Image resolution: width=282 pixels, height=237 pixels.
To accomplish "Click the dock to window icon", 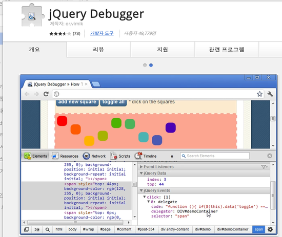I will 27,229.
